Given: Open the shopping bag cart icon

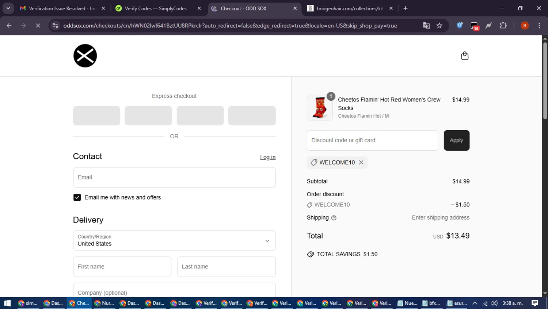Looking at the screenshot, I should coord(464,56).
